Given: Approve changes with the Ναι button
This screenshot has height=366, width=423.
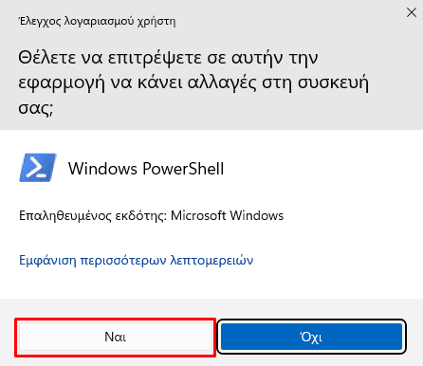Looking at the screenshot, I should click(x=115, y=337).
